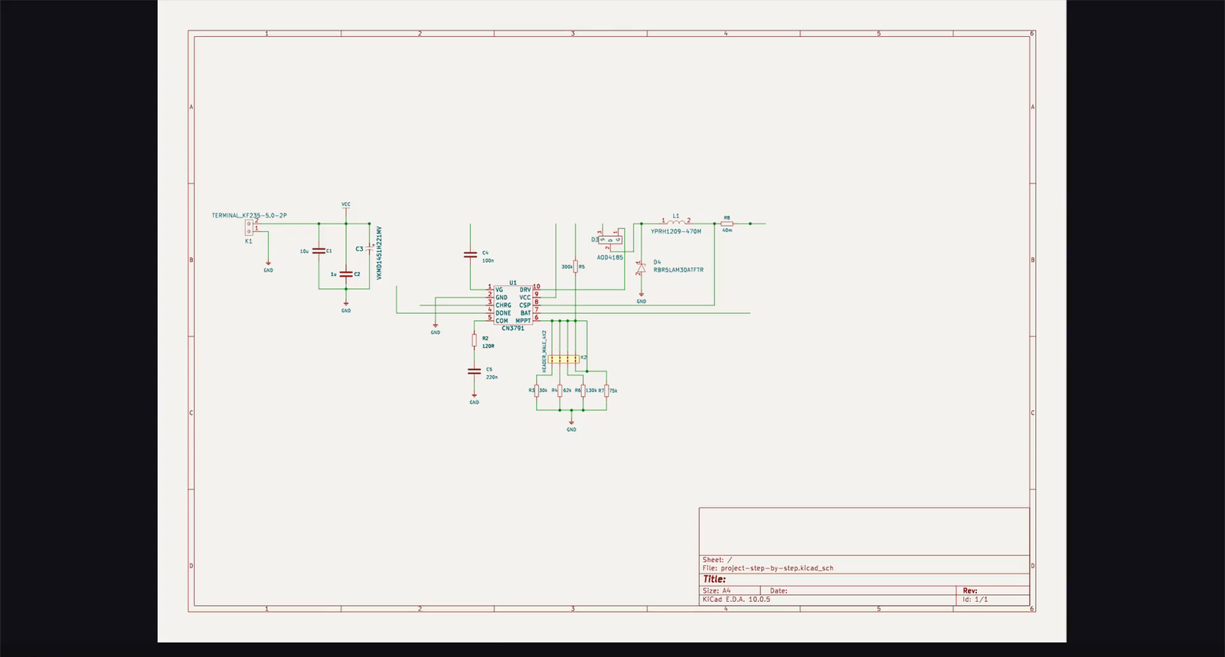
Task: Click the DRV pin label on U1
Action: (525, 289)
